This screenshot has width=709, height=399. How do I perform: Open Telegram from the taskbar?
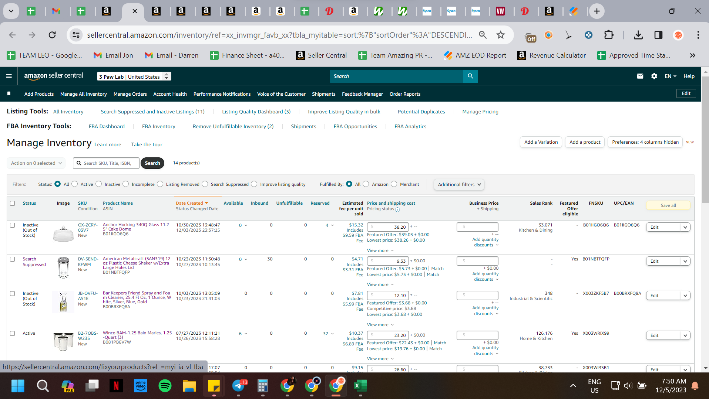(239, 386)
